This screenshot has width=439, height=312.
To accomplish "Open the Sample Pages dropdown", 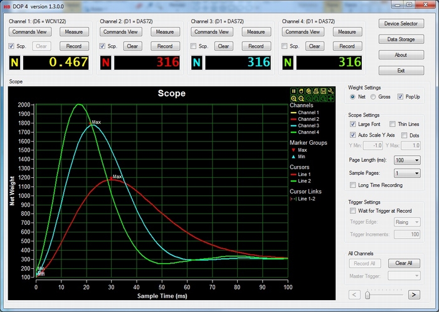I will coord(407,174).
